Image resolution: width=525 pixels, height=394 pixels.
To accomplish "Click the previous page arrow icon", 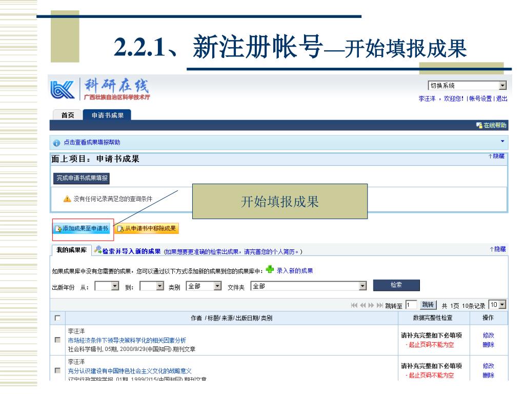I will tap(362, 305).
